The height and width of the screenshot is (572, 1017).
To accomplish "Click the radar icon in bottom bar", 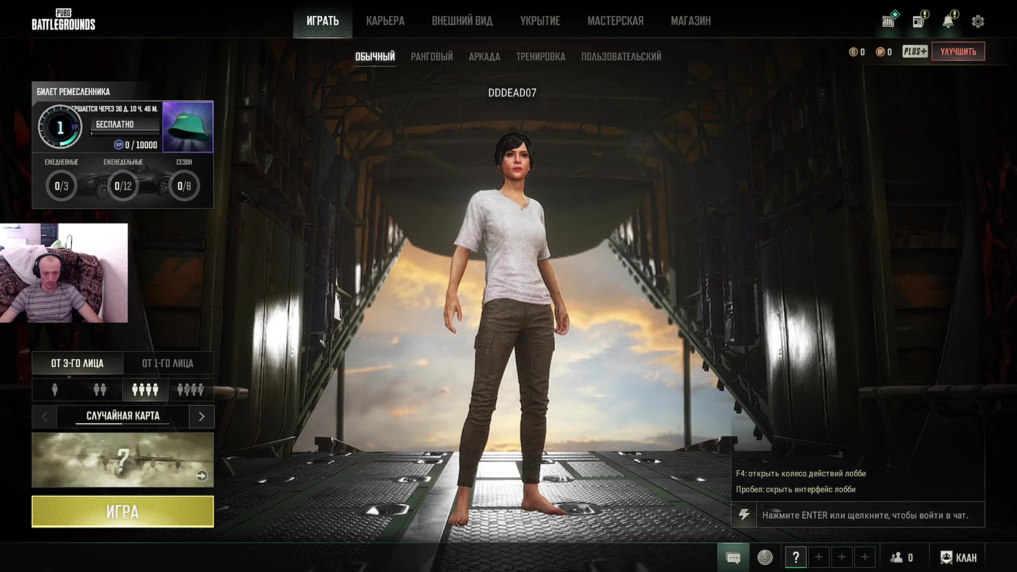I will [x=765, y=557].
